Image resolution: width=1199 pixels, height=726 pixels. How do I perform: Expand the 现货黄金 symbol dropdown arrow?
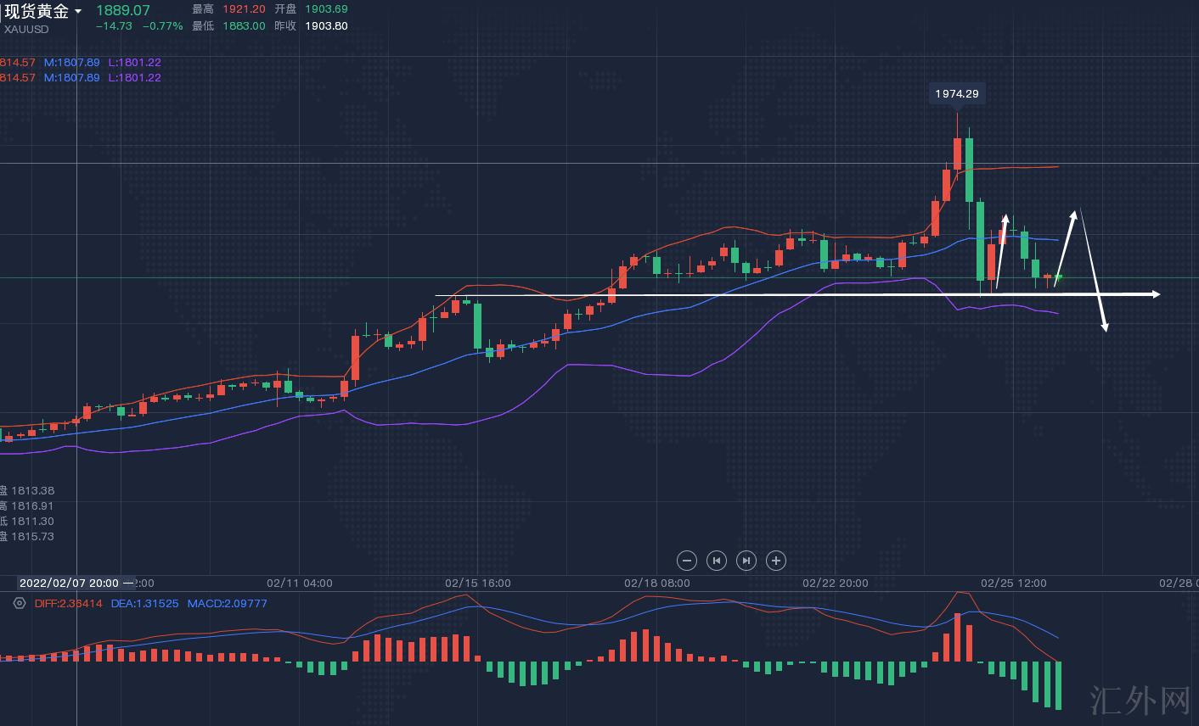coord(79,12)
